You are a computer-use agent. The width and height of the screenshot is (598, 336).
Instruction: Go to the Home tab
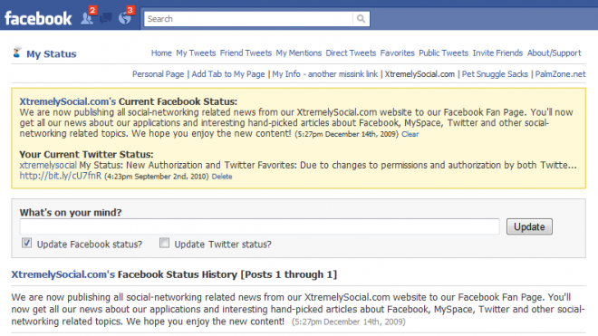coord(161,53)
